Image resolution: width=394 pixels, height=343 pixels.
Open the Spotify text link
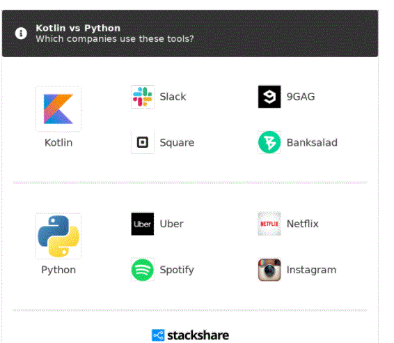[177, 270]
